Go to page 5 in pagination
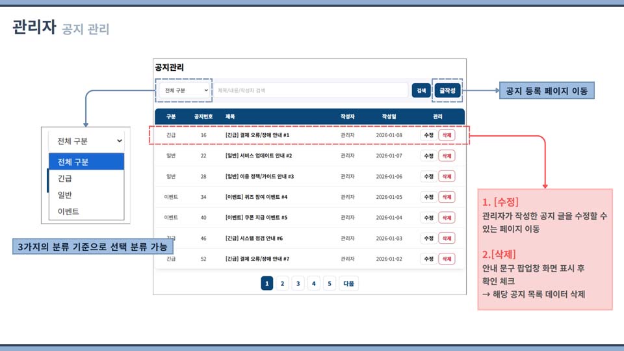 click(x=329, y=283)
